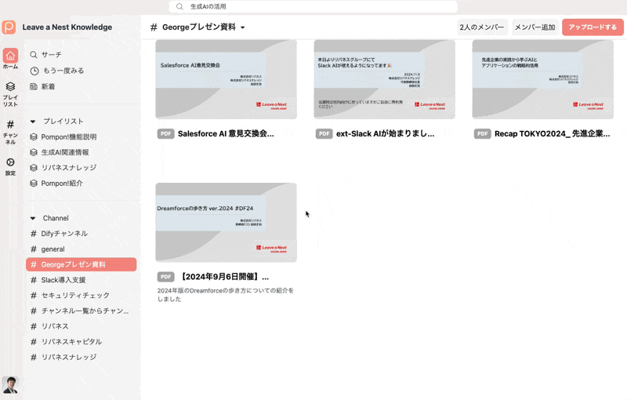Open もう一度みる history item
Image resolution: width=627 pixels, height=400 pixels.
coord(62,71)
